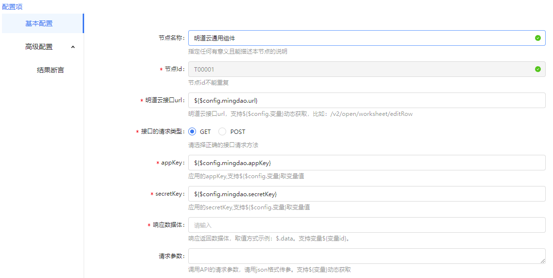Click the green validation icon in 节点Id field

(537, 69)
